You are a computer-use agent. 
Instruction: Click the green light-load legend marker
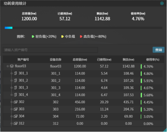point(33,37)
